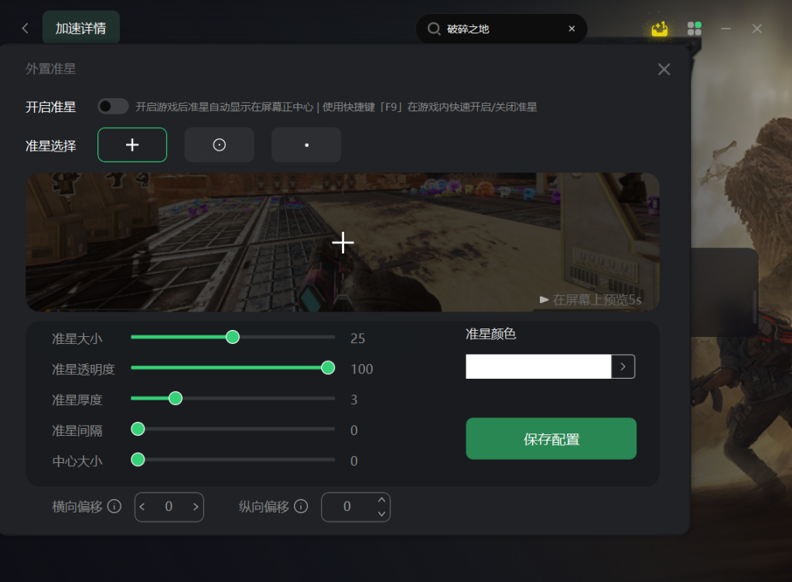Adjust the 准星间隔 slider handle

(x=138, y=429)
